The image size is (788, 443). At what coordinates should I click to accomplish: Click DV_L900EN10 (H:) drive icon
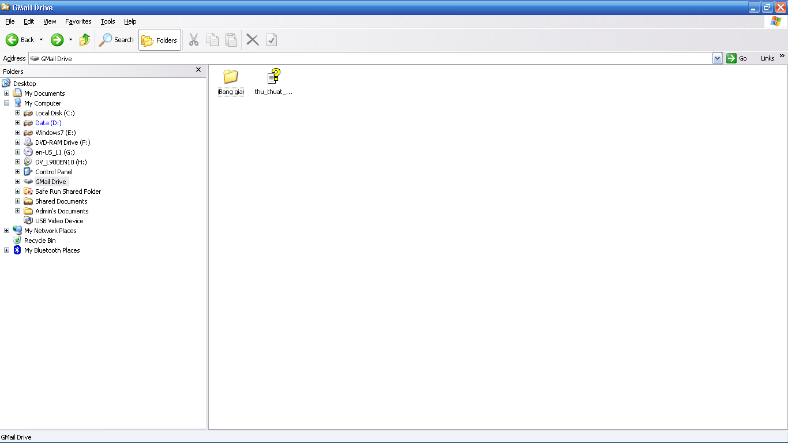28,162
